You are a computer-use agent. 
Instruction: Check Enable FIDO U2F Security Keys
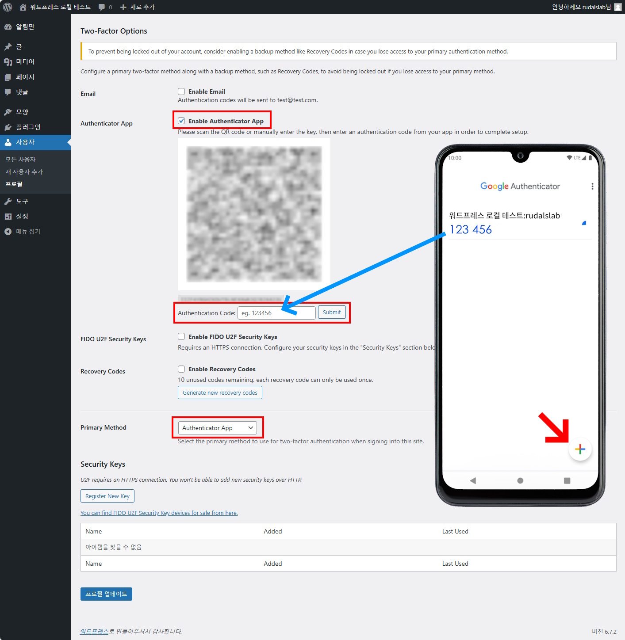(181, 336)
